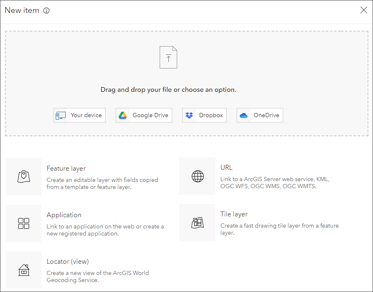Select the URL item title
Image resolution: width=373 pixels, height=292 pixels.
(227, 168)
